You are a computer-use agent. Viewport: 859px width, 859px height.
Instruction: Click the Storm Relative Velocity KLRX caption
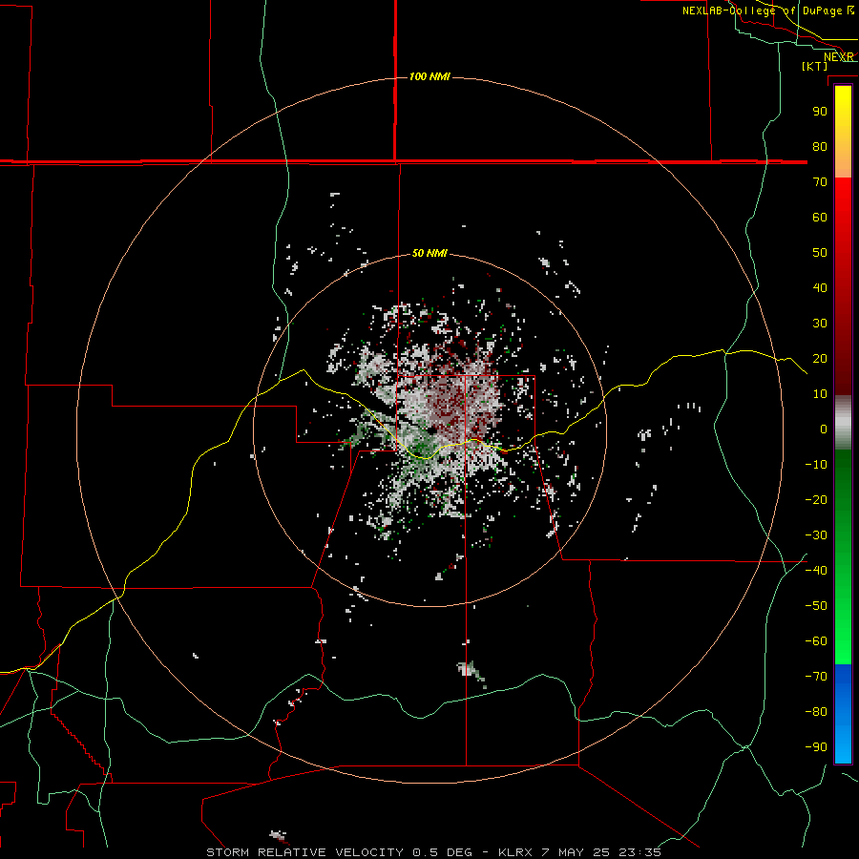(x=433, y=852)
